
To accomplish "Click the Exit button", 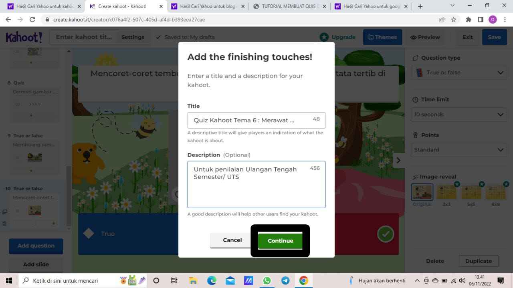I will click(468, 37).
